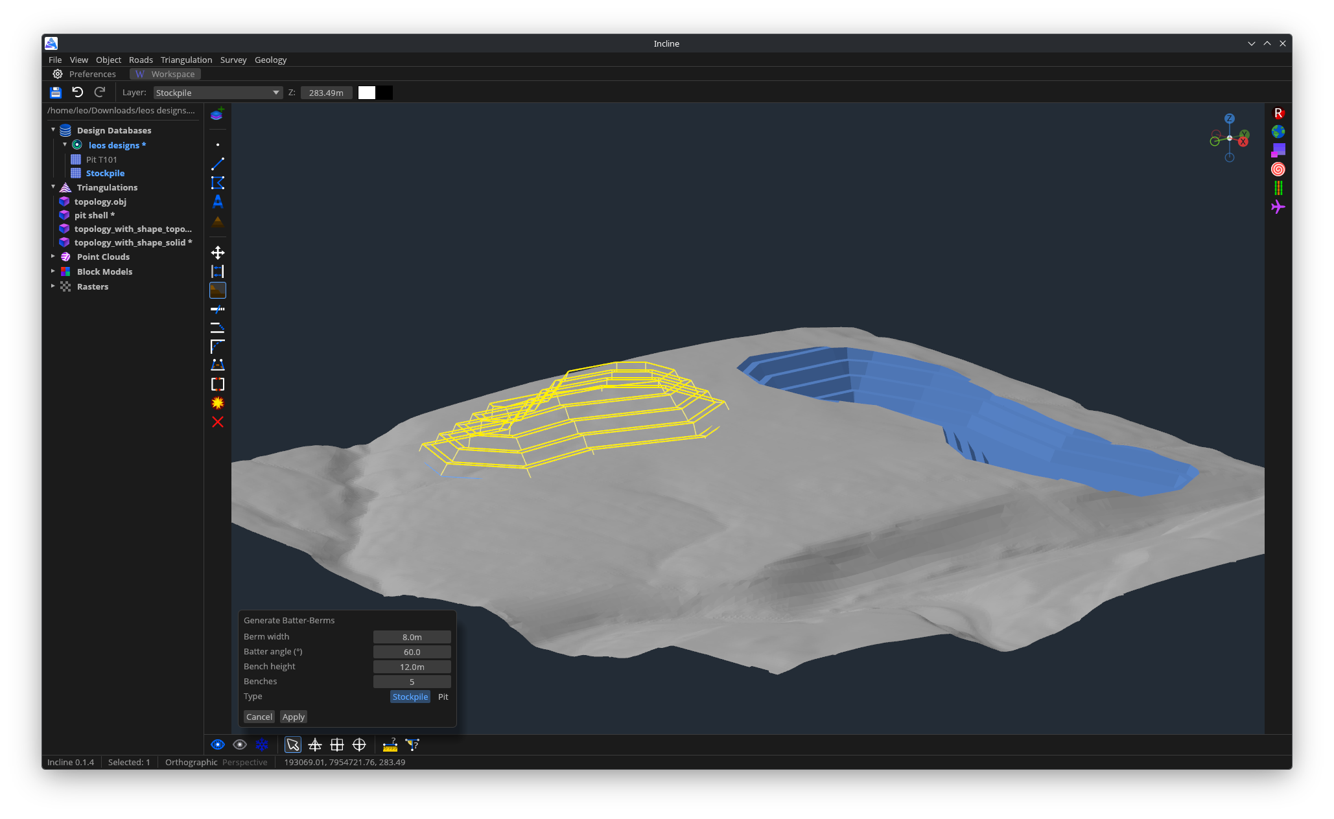Click the line split tool icon
The image size is (1334, 819).
pyautogui.click(x=218, y=309)
